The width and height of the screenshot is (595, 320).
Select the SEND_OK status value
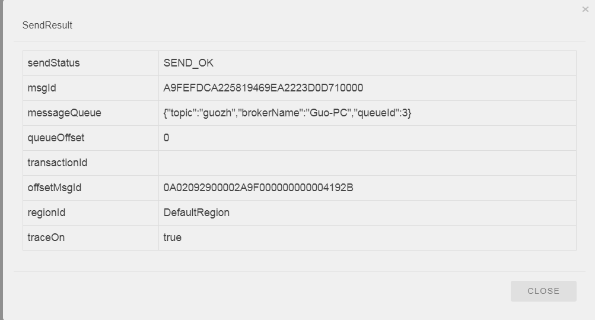click(189, 63)
